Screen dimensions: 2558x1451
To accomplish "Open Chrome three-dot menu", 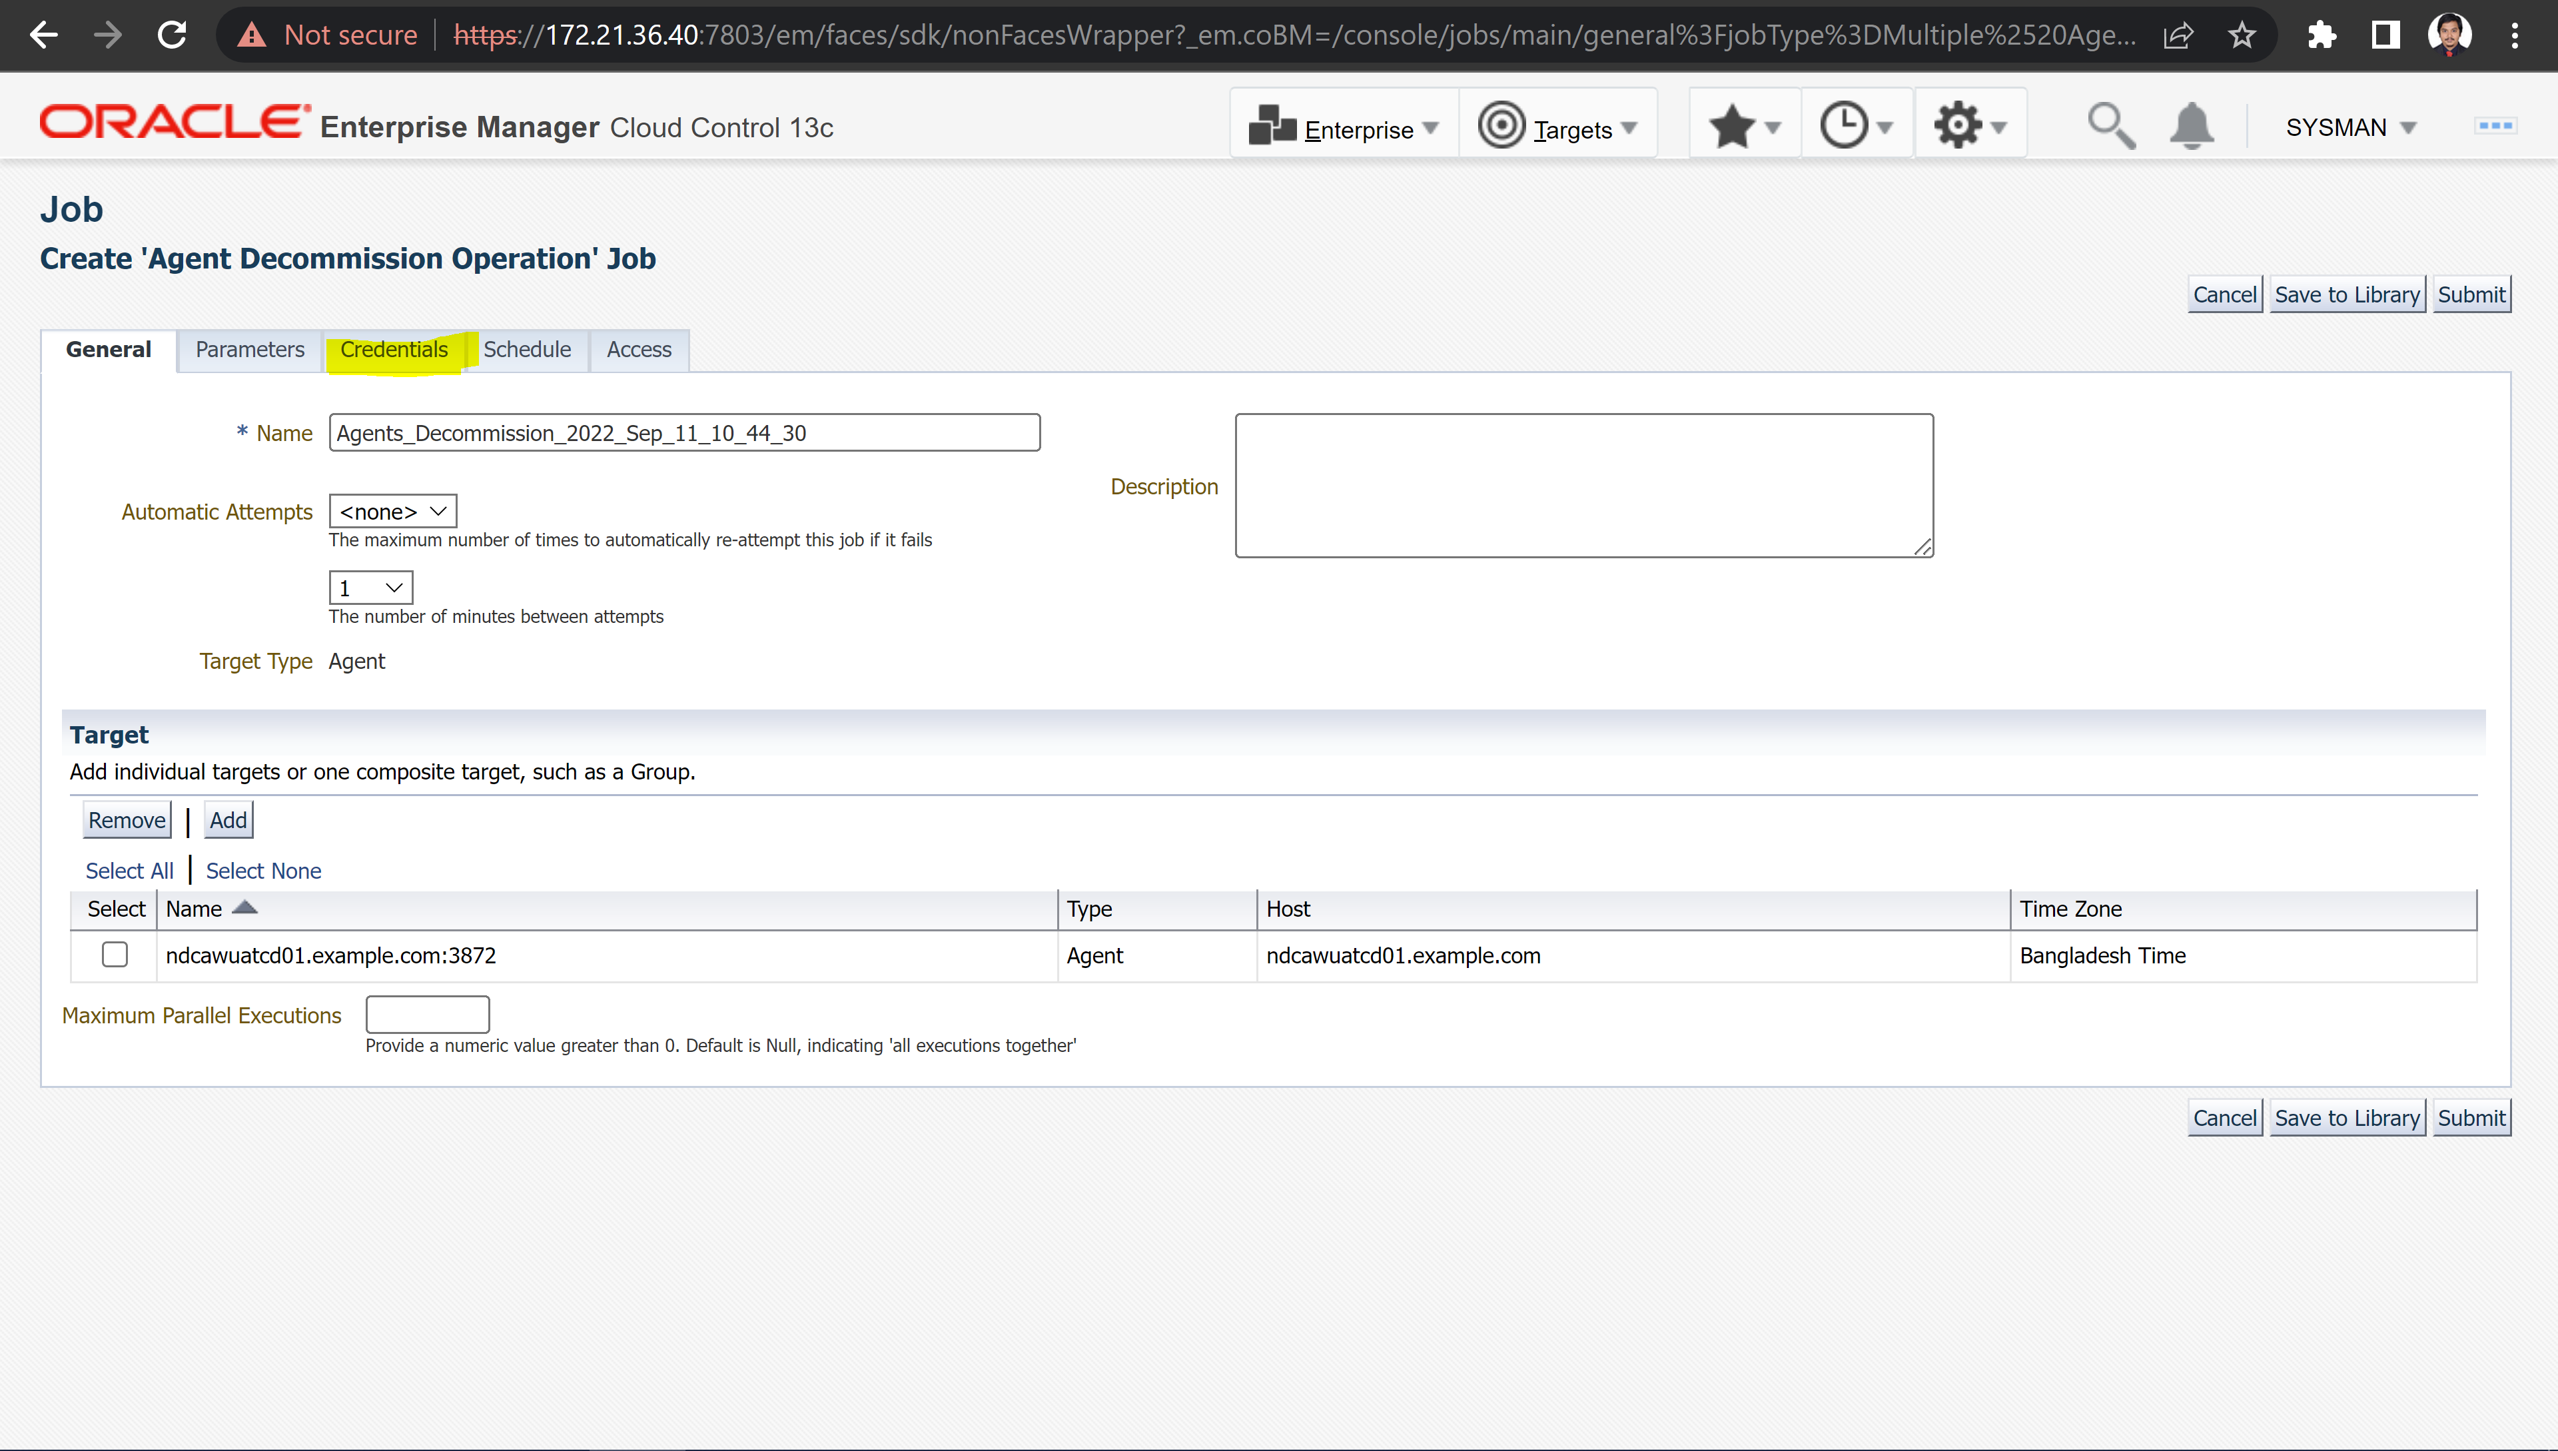I will coord(2515,36).
